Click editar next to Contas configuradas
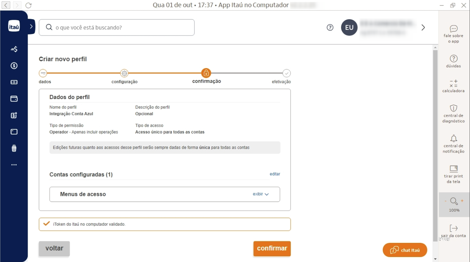 click(x=276, y=174)
